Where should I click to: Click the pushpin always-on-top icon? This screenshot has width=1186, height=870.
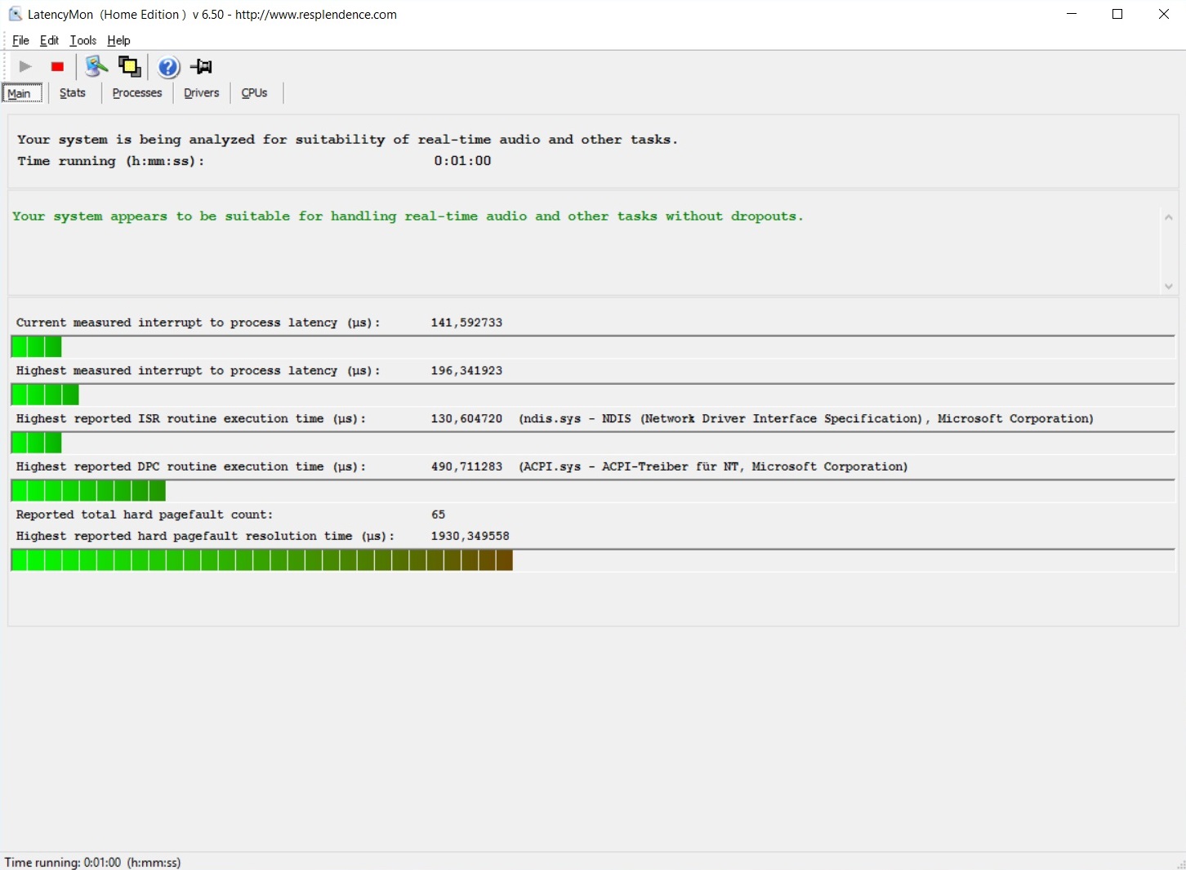(x=201, y=67)
